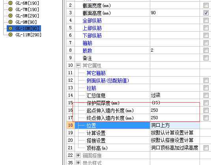
Task: Check the box for 起点伸入墙内长度
Action: pos(206,110)
